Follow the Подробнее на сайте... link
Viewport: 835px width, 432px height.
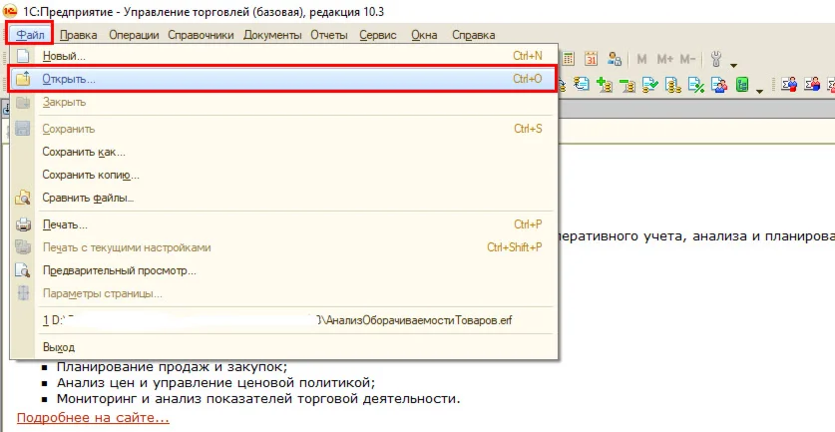(93, 418)
